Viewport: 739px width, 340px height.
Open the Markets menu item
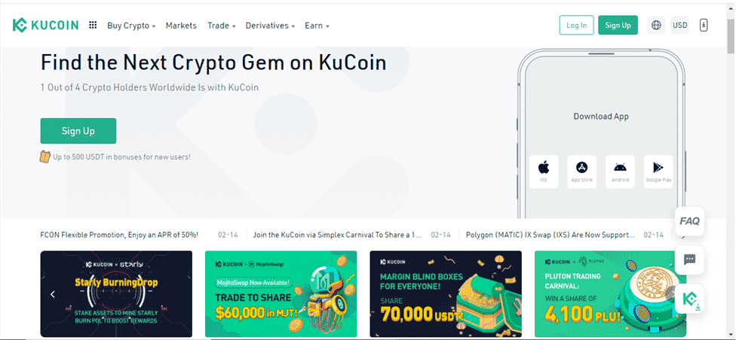point(181,26)
